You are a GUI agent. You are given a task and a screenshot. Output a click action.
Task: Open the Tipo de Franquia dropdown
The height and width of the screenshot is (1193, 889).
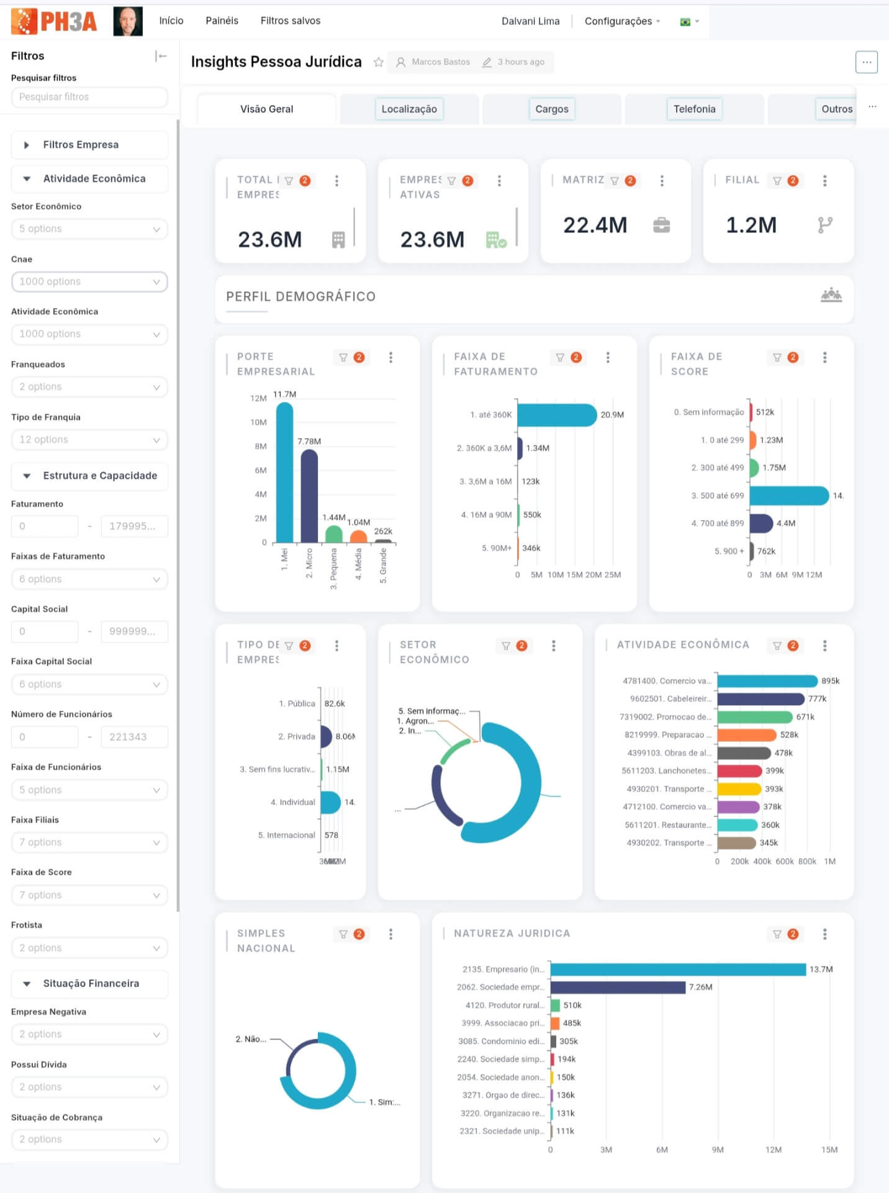tap(89, 439)
